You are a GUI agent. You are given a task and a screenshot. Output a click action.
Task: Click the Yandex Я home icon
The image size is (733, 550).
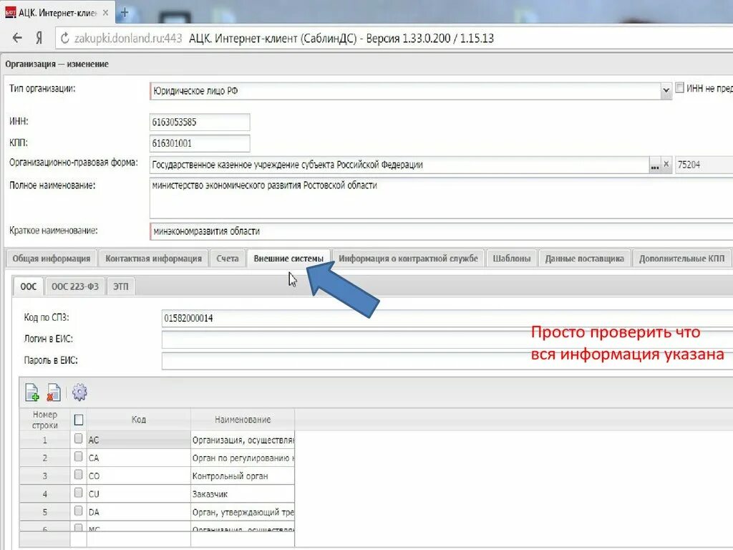click(39, 38)
